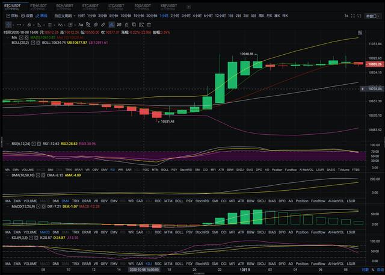This screenshot has height=275, width=385.
Task: Open the 单窗口 window layout dropdown
Action: (372, 16)
